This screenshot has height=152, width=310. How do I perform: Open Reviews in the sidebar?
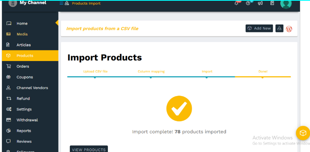click(30, 141)
